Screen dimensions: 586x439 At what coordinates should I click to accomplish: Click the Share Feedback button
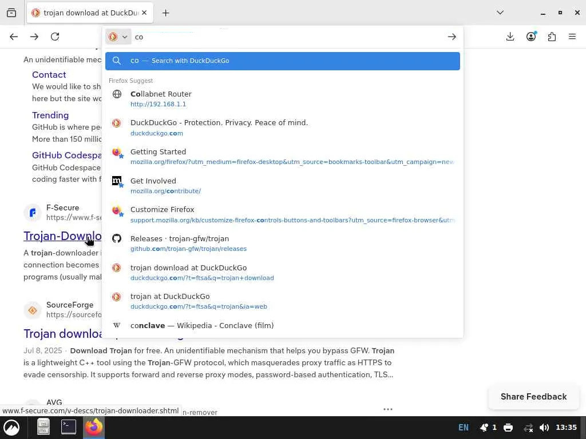(x=534, y=397)
